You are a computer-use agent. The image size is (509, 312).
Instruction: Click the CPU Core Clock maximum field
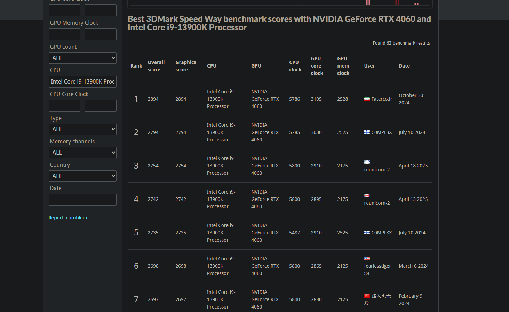(x=100, y=106)
